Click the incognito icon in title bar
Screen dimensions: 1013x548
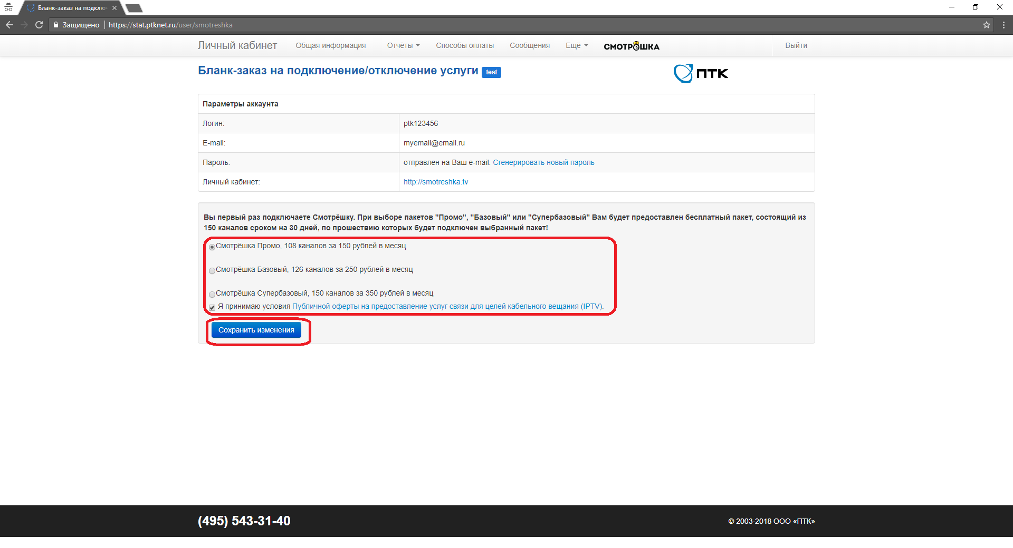[8, 7]
